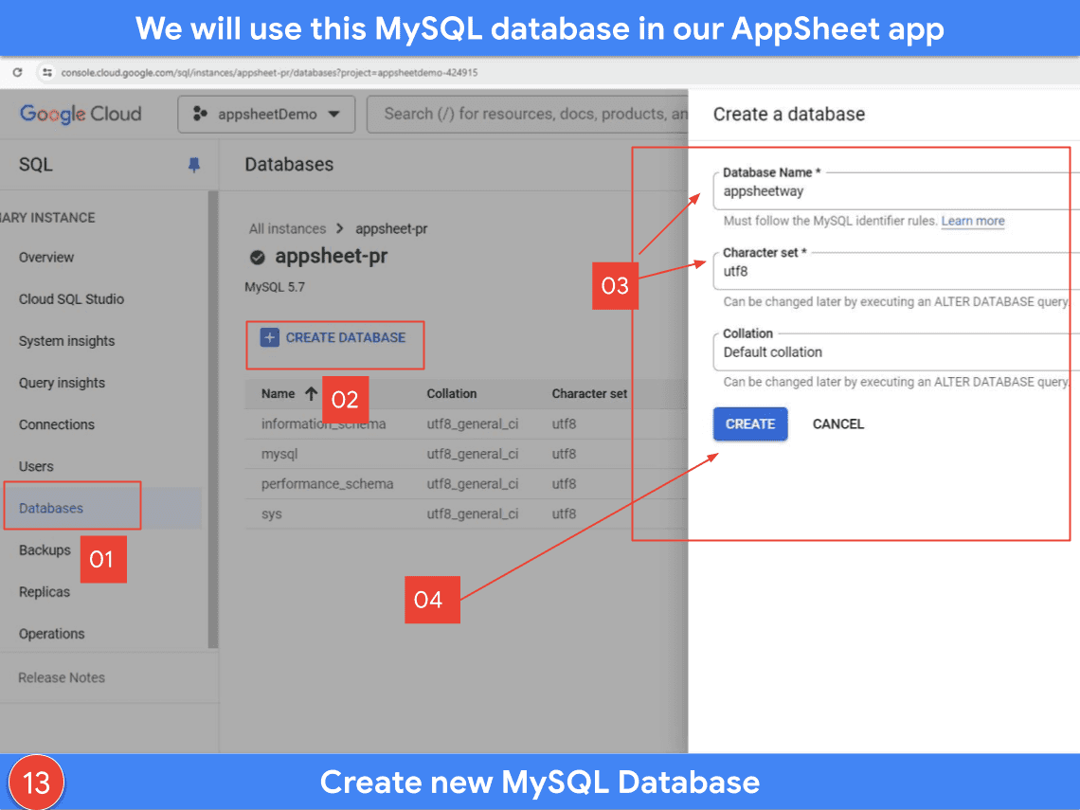This screenshot has height=810, width=1080.
Task: Click the All instances breadcrumb link
Action: (x=287, y=228)
